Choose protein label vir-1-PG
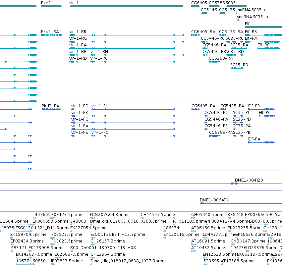 point(80,119)
